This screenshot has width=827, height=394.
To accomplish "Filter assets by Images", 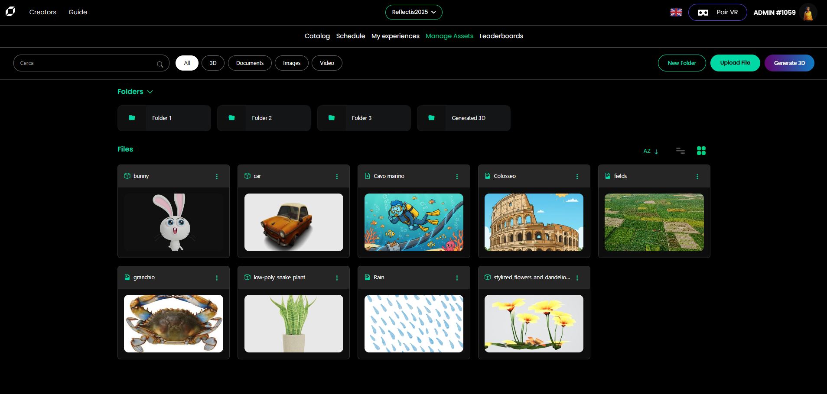I will point(291,63).
